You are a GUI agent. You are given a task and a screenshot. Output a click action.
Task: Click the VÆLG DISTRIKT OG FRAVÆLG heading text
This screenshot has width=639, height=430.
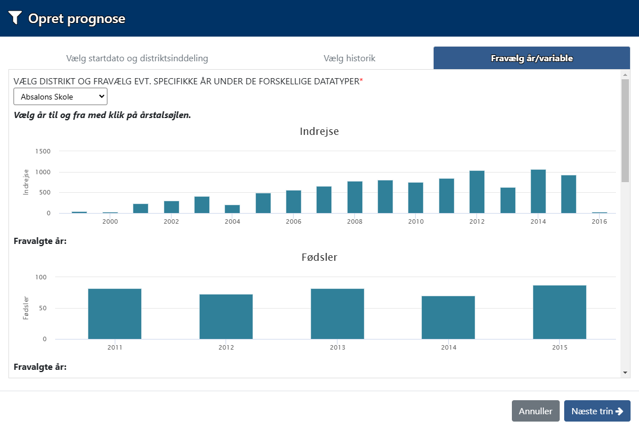click(x=188, y=81)
